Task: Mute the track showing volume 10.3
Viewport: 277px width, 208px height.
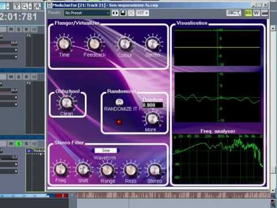Action: point(11,77)
